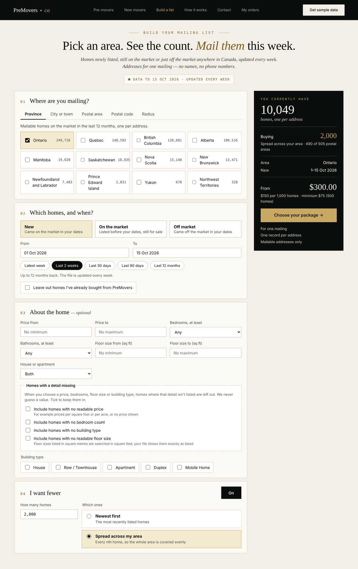Toggle the I want fewer On switch
The height and width of the screenshot is (569, 358).
tap(231, 493)
